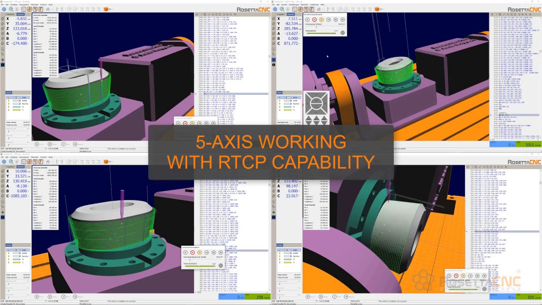Image resolution: width=542 pixels, height=305 pixels.
Task: Click view orientation cube widget in top-right window
Action: coord(316,103)
